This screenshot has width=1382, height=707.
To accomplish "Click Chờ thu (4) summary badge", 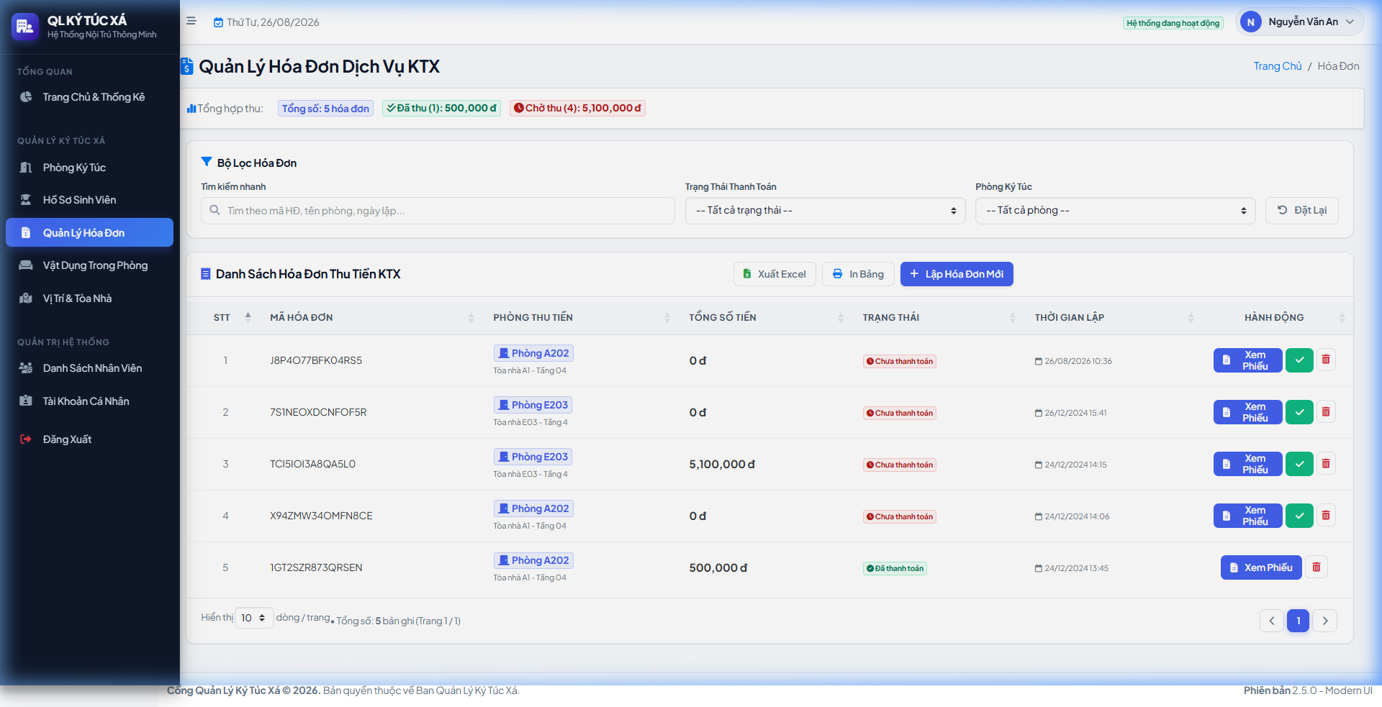I will click(x=577, y=108).
